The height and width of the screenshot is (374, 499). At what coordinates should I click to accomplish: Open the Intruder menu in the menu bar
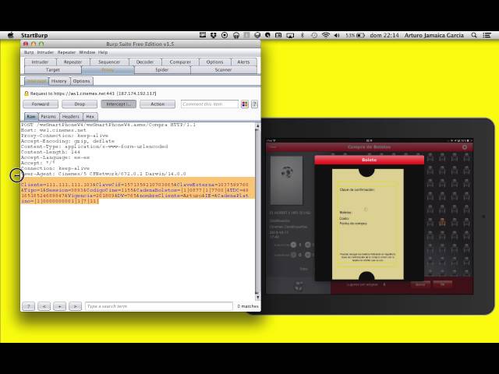click(45, 52)
